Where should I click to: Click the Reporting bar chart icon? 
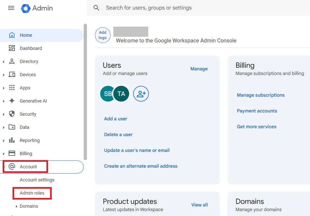pyautogui.click(x=12, y=140)
